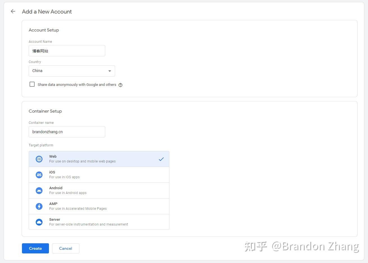
Task: Choose Server target platform option
Action: (x=99, y=222)
